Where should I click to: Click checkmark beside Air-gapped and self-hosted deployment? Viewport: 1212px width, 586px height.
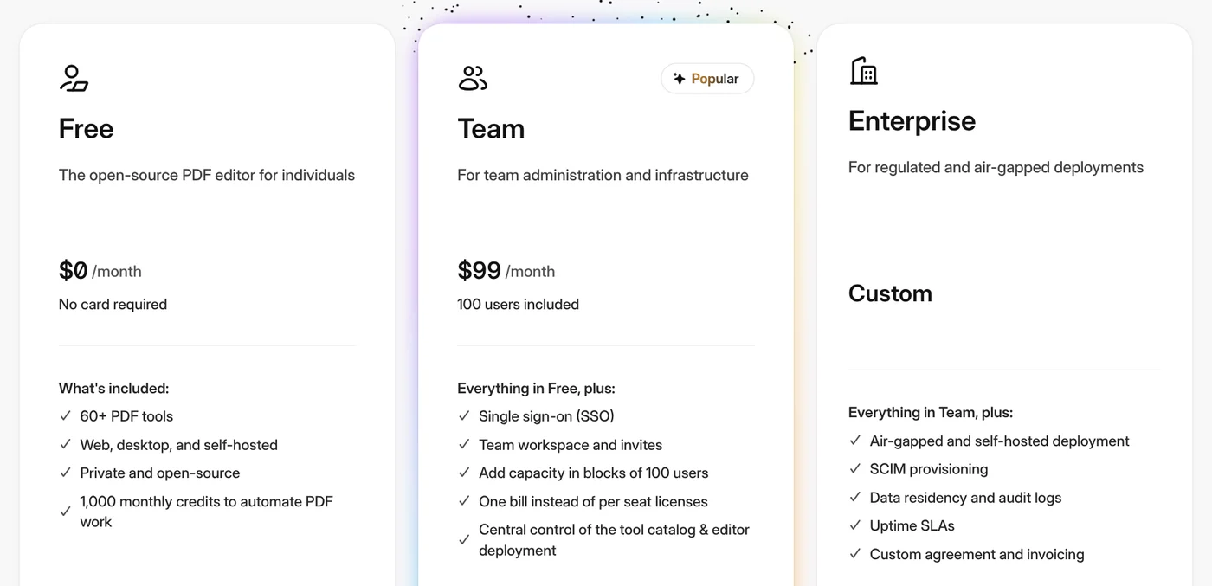pyautogui.click(x=855, y=441)
